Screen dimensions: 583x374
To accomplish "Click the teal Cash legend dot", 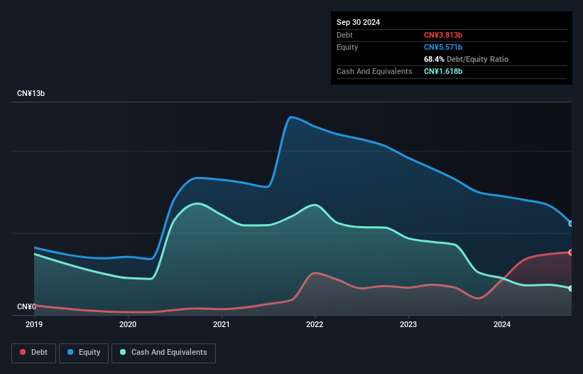I will pyautogui.click(x=123, y=352).
